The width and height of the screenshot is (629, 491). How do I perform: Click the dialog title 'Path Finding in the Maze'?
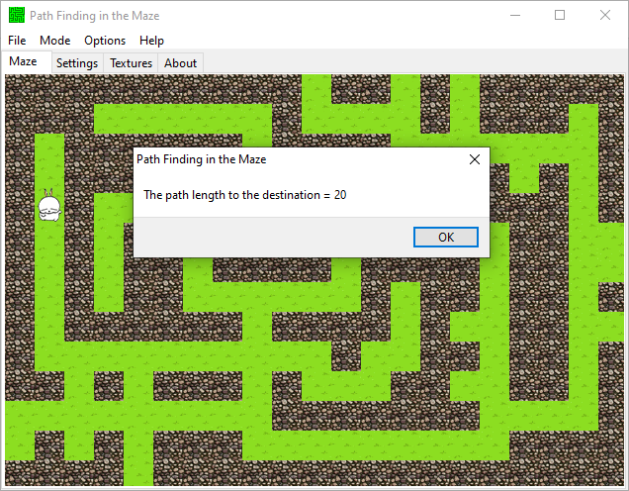point(202,159)
